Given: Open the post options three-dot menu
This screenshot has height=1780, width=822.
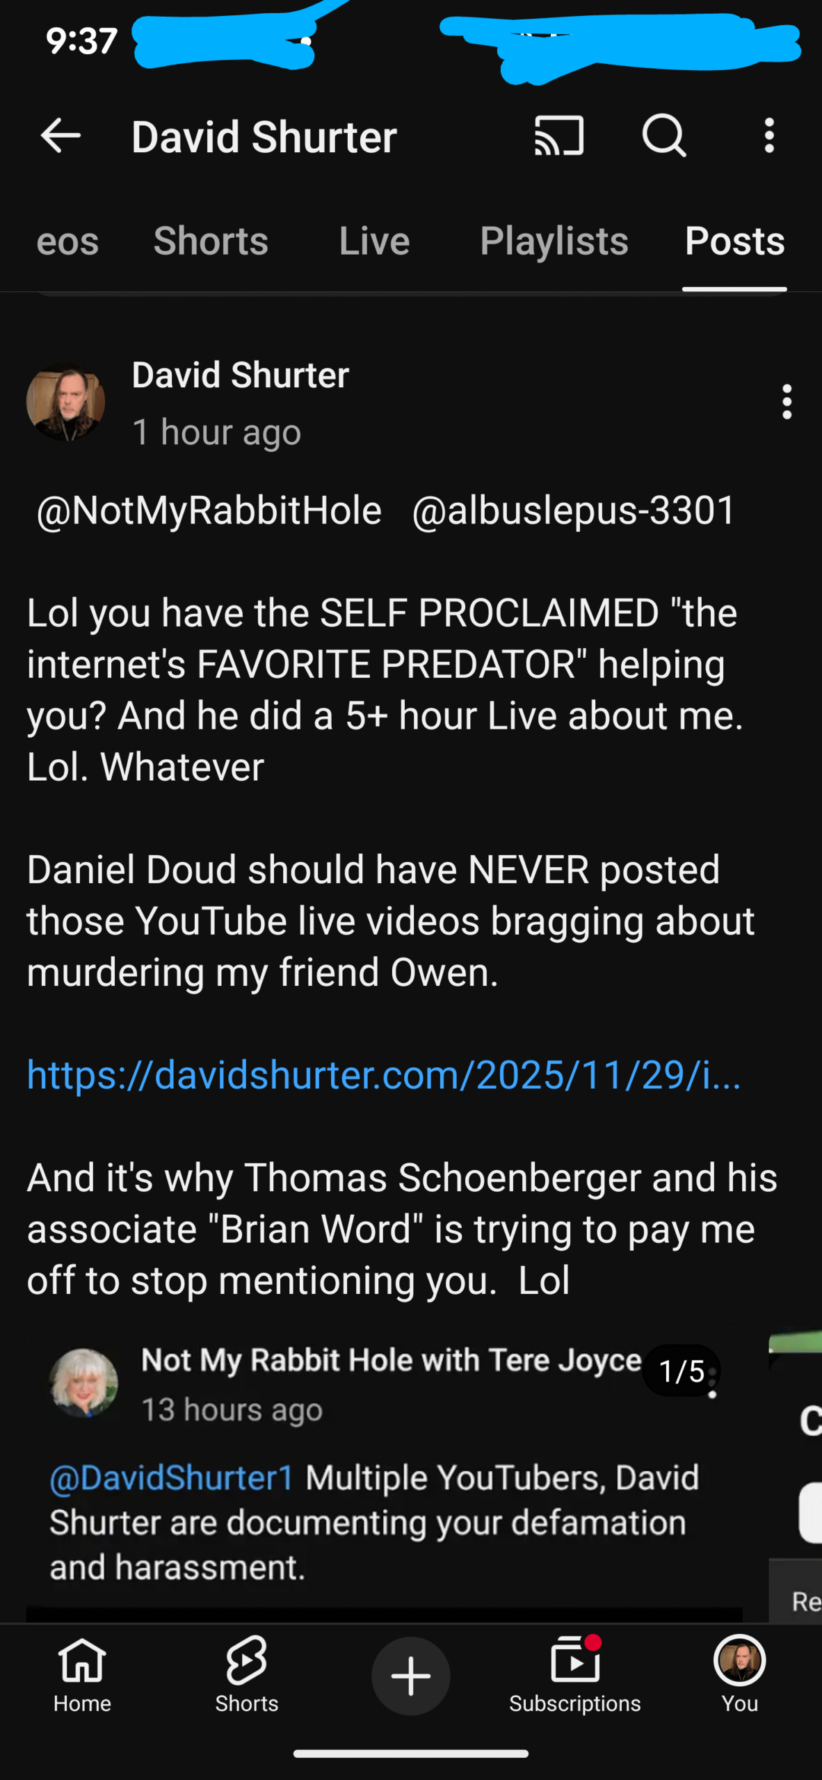Looking at the screenshot, I should (x=787, y=402).
